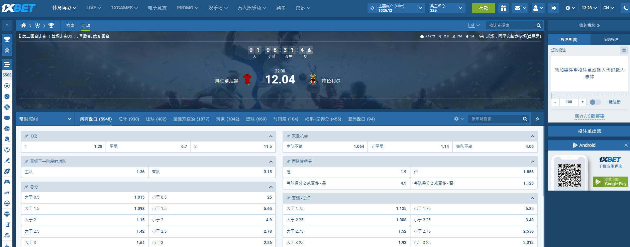
Task: Click the phone callback icon
Action: (x=626, y=8)
